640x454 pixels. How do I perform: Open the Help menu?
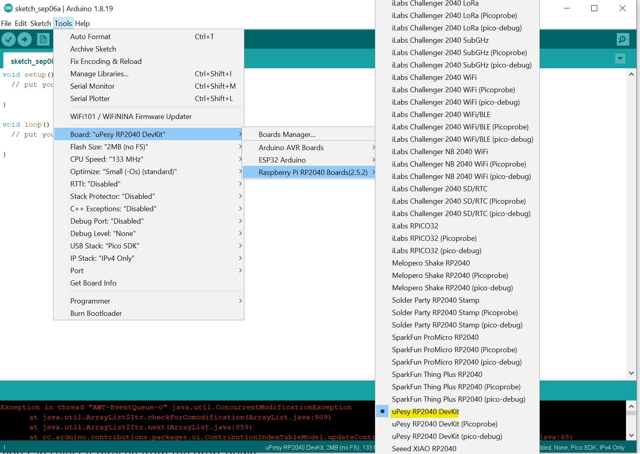click(82, 23)
